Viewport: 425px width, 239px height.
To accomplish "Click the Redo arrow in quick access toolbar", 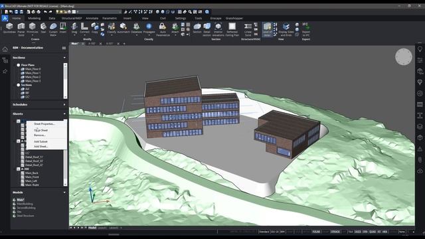I will (x=50, y=12).
